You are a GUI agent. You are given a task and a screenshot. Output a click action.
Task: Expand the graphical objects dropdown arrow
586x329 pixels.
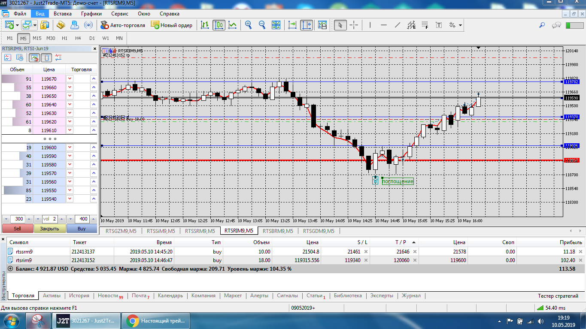[x=461, y=25]
